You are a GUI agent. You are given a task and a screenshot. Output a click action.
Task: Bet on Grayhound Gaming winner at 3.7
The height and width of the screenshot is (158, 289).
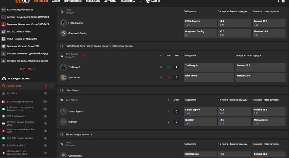point(200,33)
